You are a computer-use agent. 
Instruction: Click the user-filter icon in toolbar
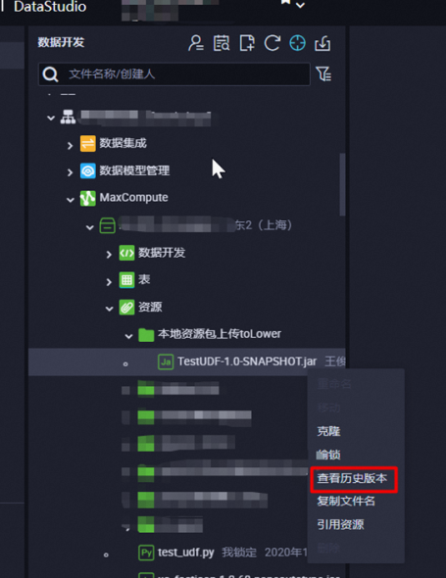pyautogui.click(x=195, y=43)
